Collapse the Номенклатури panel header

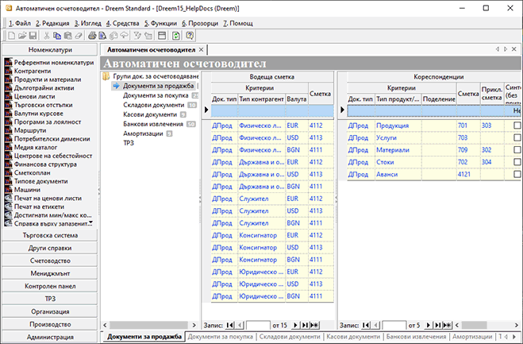(x=50, y=49)
